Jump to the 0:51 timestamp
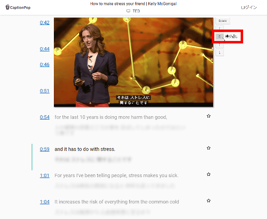The height and width of the screenshot is (219, 267). 45,91
